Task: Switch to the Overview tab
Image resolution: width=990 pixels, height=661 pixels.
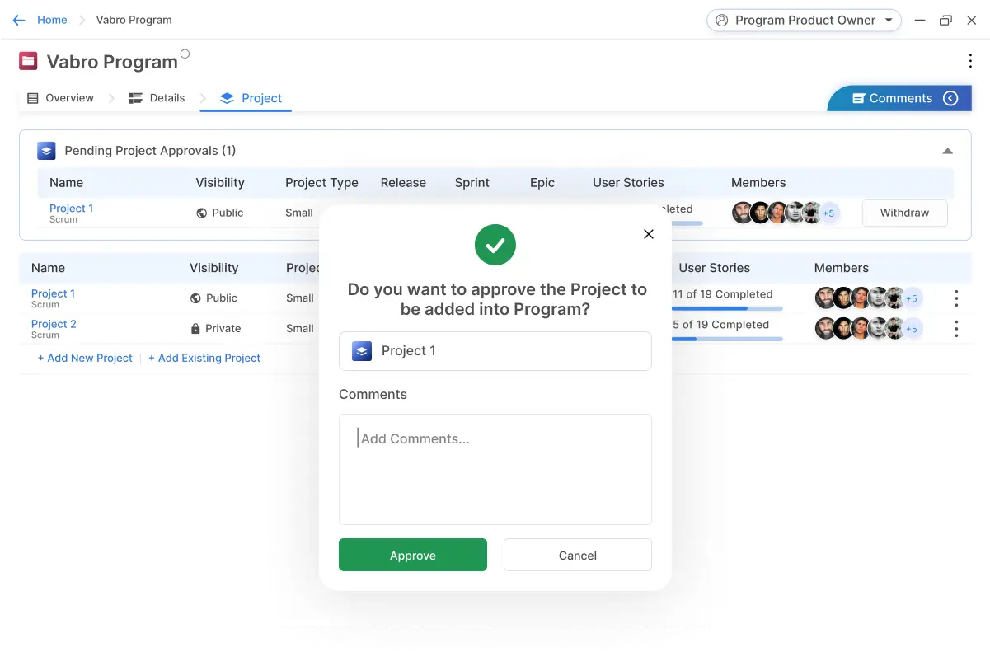Action: (60, 98)
